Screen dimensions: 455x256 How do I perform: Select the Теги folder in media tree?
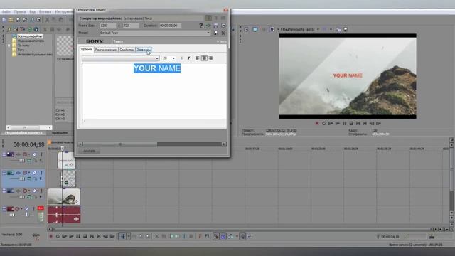(21, 50)
